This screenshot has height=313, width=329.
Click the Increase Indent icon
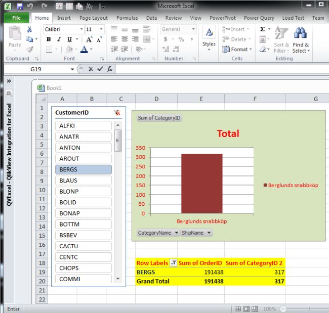(125, 49)
